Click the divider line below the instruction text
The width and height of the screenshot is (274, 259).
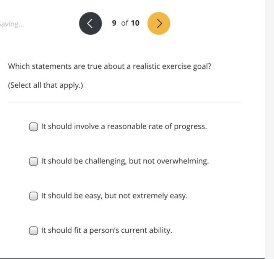pos(124,102)
